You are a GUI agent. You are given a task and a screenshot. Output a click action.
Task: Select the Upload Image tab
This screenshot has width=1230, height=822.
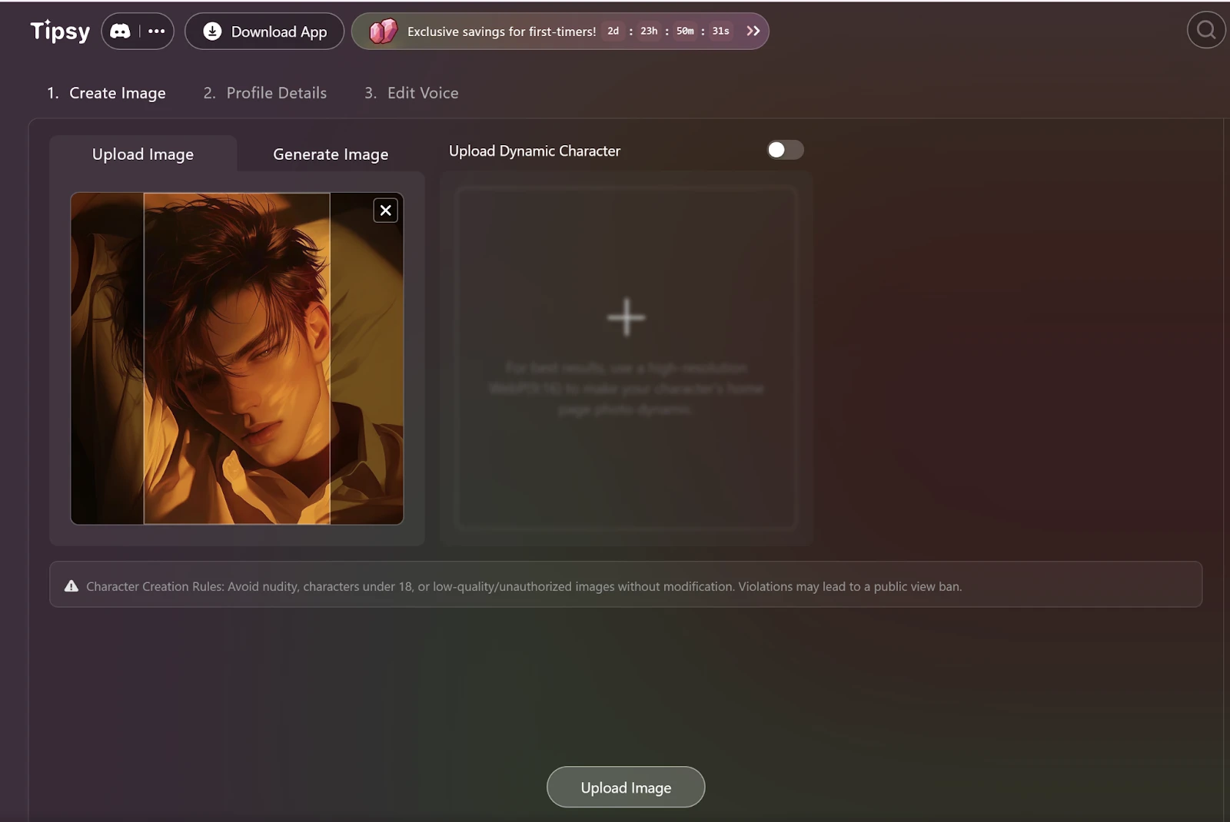pos(143,154)
